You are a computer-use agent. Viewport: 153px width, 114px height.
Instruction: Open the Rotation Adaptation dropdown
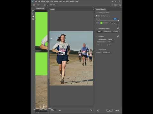[111, 42]
